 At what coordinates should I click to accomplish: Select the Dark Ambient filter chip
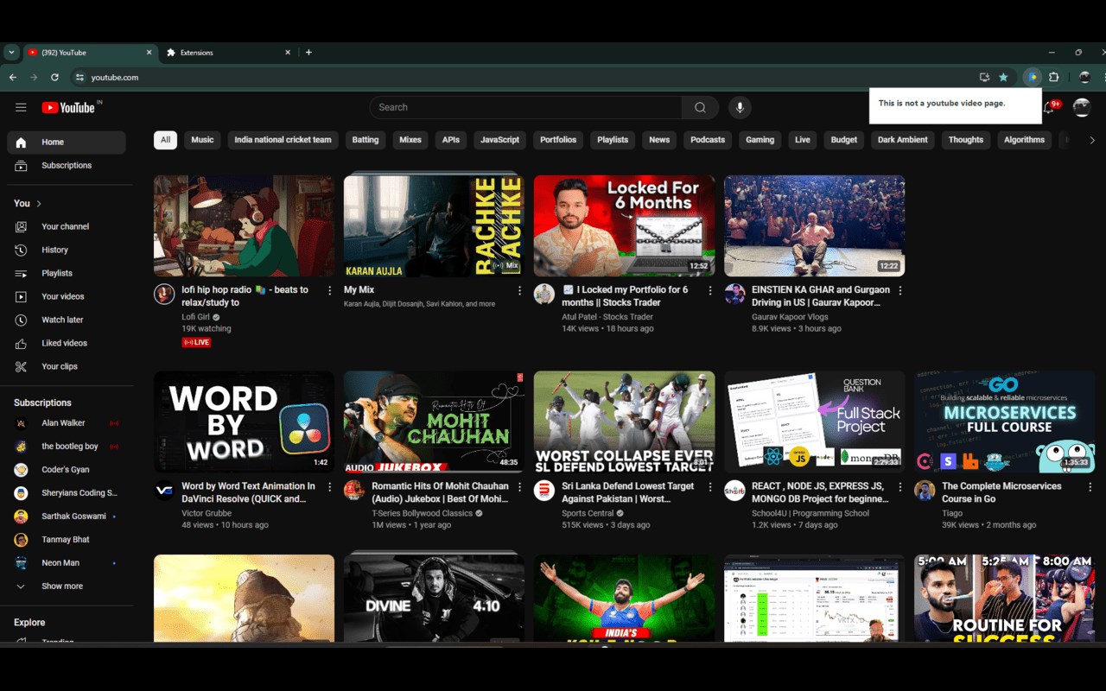tap(902, 140)
